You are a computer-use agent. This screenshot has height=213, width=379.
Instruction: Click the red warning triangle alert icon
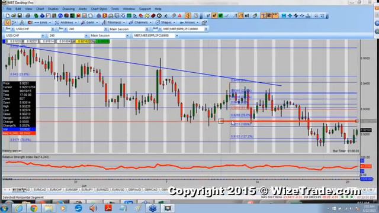click(x=179, y=16)
